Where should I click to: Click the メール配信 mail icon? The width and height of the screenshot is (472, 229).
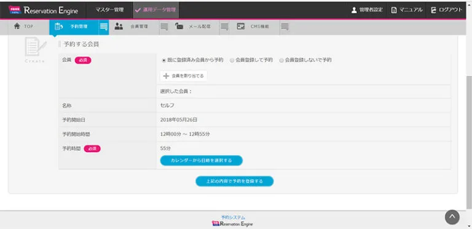pos(179,26)
